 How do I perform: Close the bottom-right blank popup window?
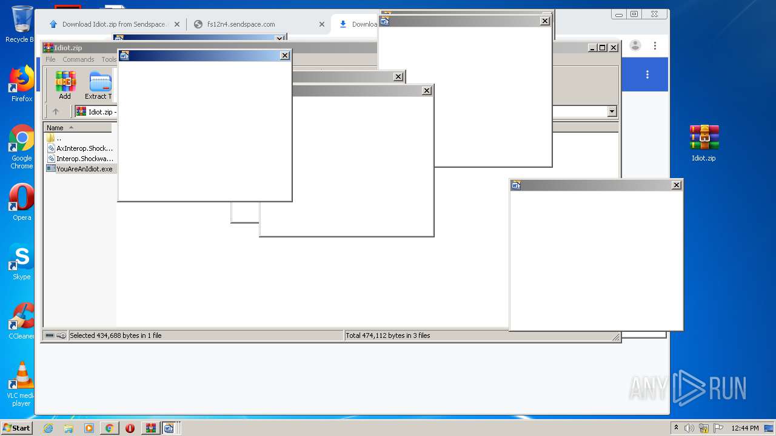[x=677, y=185]
